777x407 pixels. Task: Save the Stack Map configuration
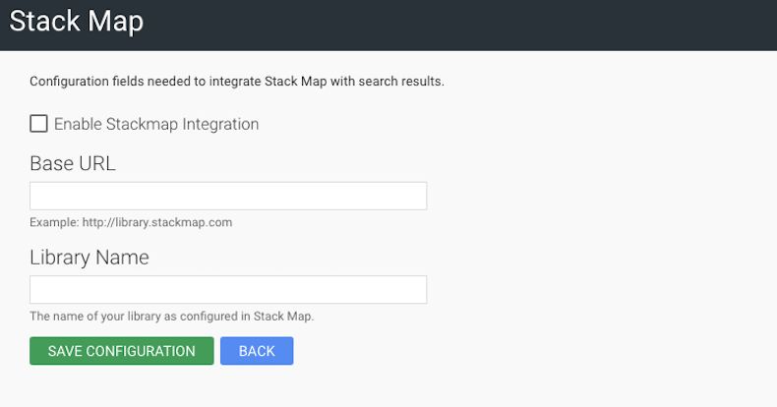[x=121, y=351]
